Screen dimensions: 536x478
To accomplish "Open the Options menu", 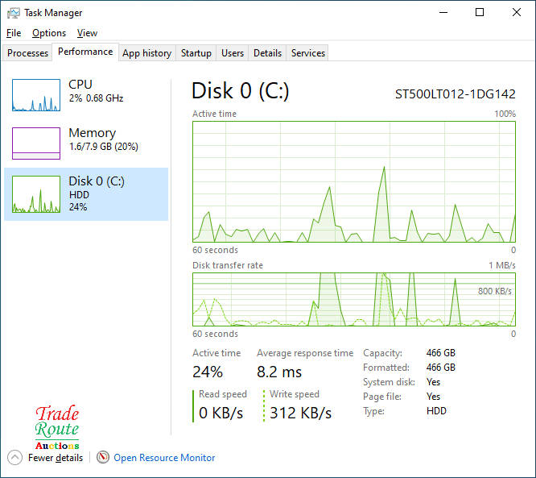I will 49,33.
